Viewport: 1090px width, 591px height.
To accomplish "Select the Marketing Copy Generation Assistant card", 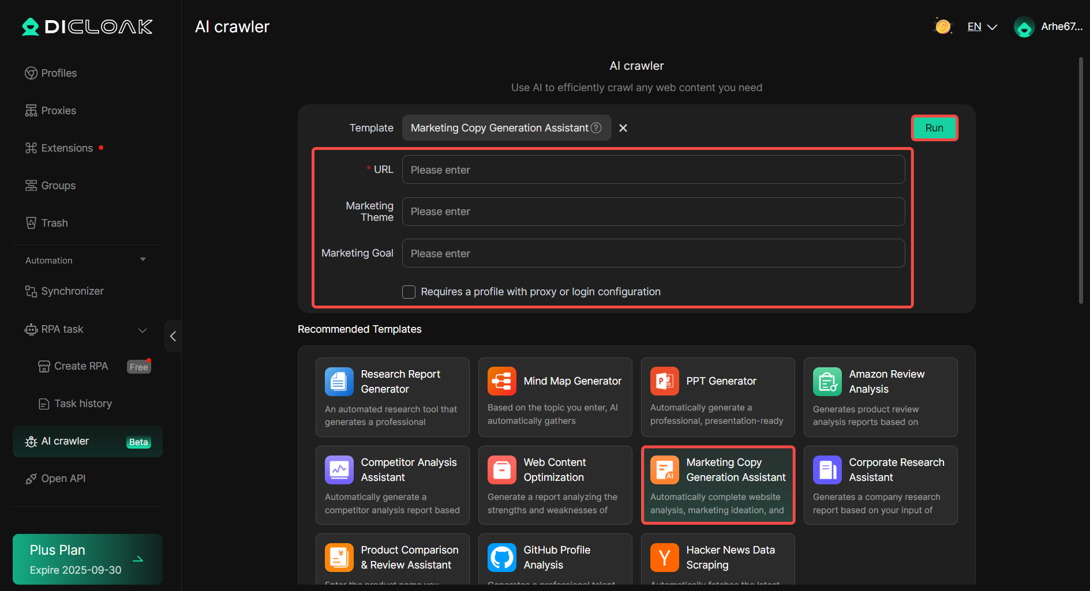I will click(718, 485).
